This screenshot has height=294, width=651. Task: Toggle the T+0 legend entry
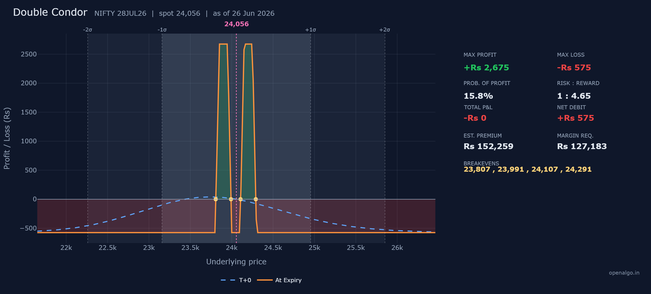coord(236,280)
